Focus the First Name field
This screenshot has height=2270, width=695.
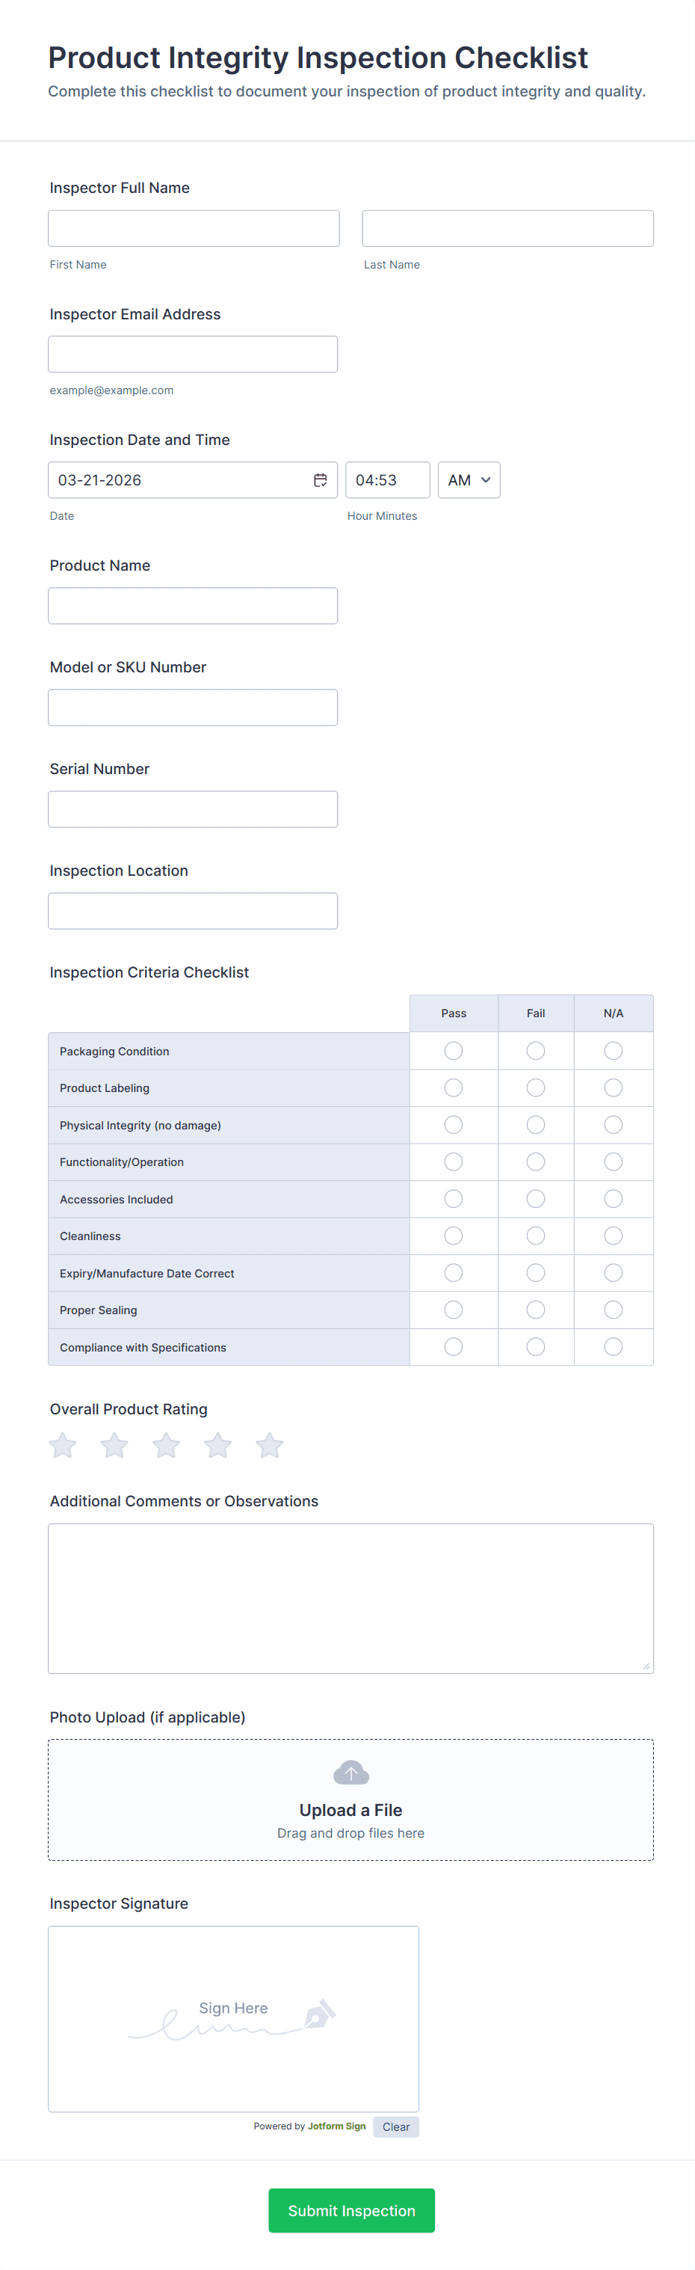click(194, 228)
